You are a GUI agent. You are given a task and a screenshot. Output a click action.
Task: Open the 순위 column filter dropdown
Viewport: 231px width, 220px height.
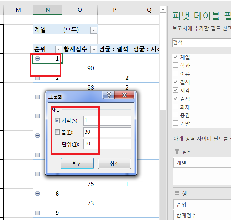pyautogui.click(x=58, y=49)
